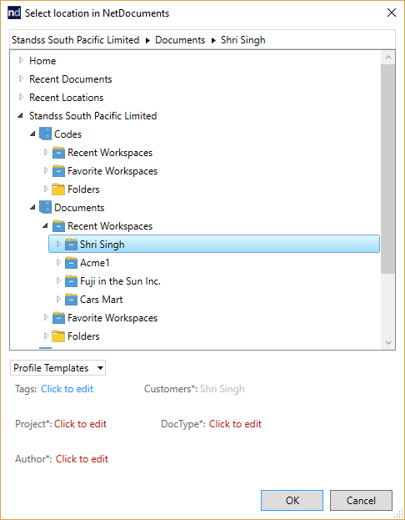Click the Acme1 workspace icon
This screenshot has width=405, height=520.
click(71, 263)
